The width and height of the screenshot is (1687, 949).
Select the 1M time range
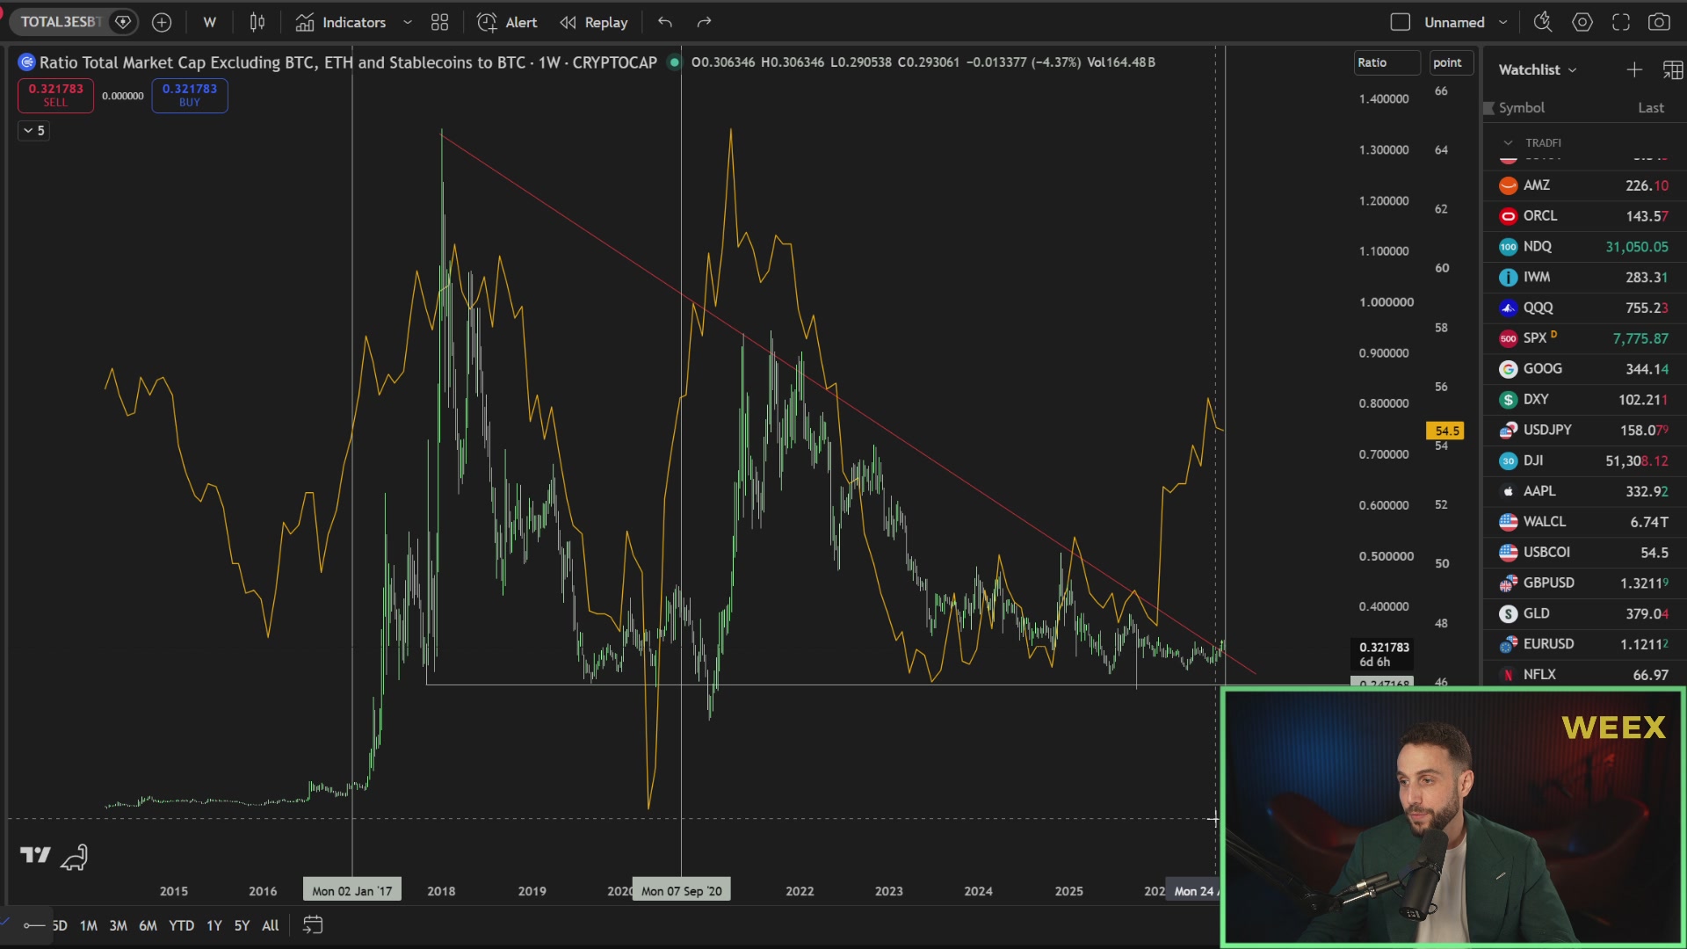click(x=89, y=925)
